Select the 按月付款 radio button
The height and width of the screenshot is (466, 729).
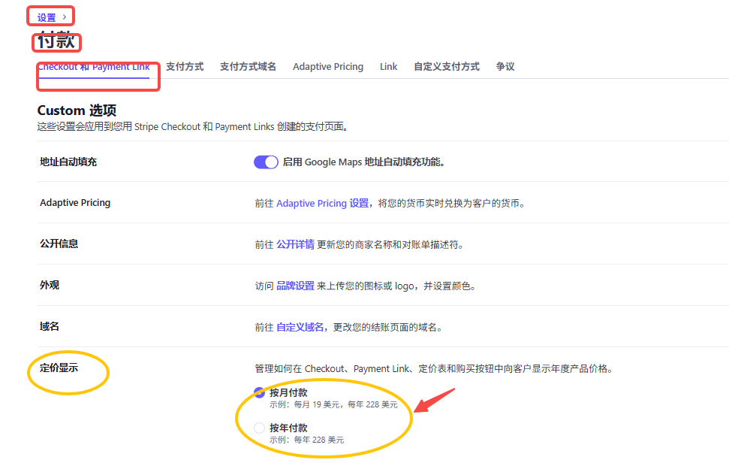point(259,392)
